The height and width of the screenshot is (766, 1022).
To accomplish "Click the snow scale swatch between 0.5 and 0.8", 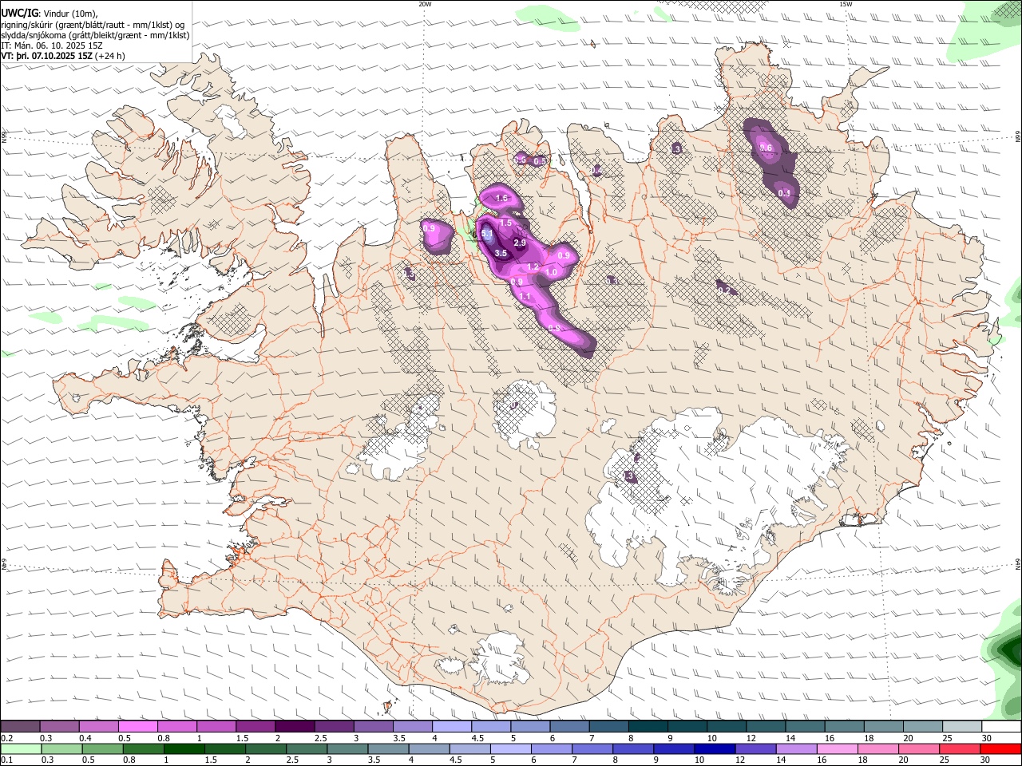I will (137, 726).
